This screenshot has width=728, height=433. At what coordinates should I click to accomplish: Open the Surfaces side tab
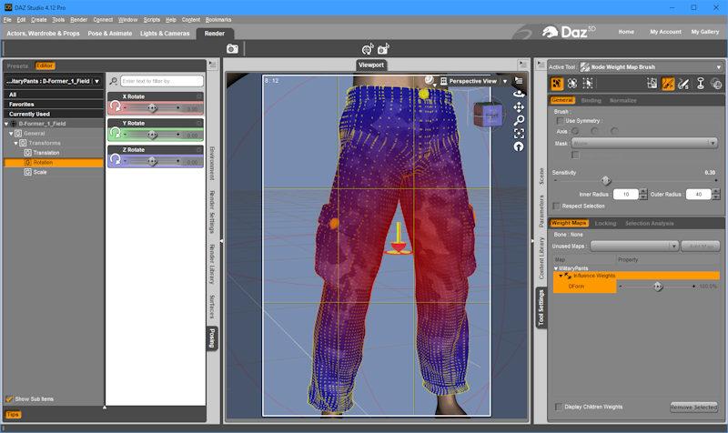212,307
